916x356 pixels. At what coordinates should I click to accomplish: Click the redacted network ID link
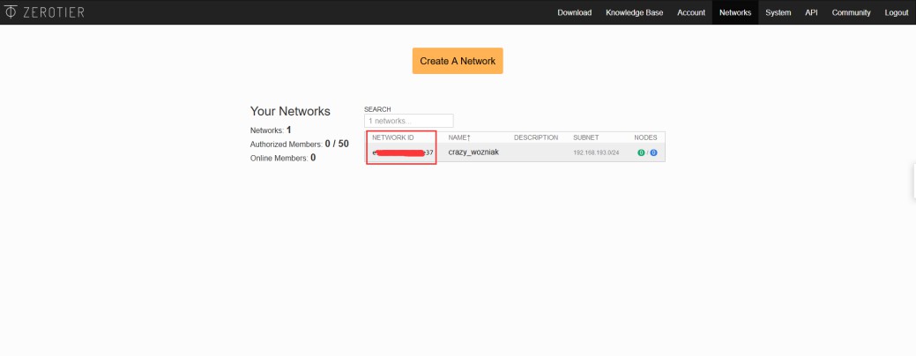403,153
